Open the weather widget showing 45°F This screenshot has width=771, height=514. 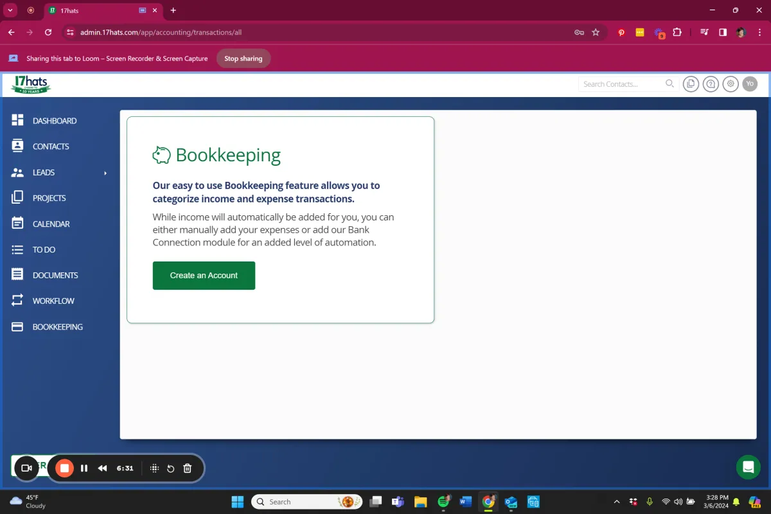[x=29, y=502]
